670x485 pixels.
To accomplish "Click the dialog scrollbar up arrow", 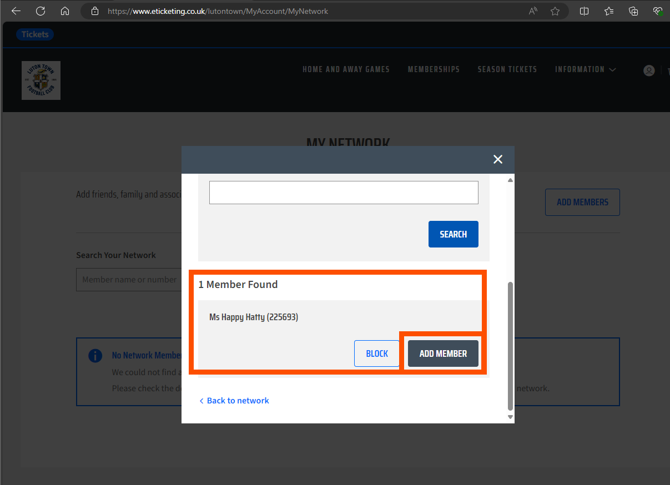I will coord(511,180).
